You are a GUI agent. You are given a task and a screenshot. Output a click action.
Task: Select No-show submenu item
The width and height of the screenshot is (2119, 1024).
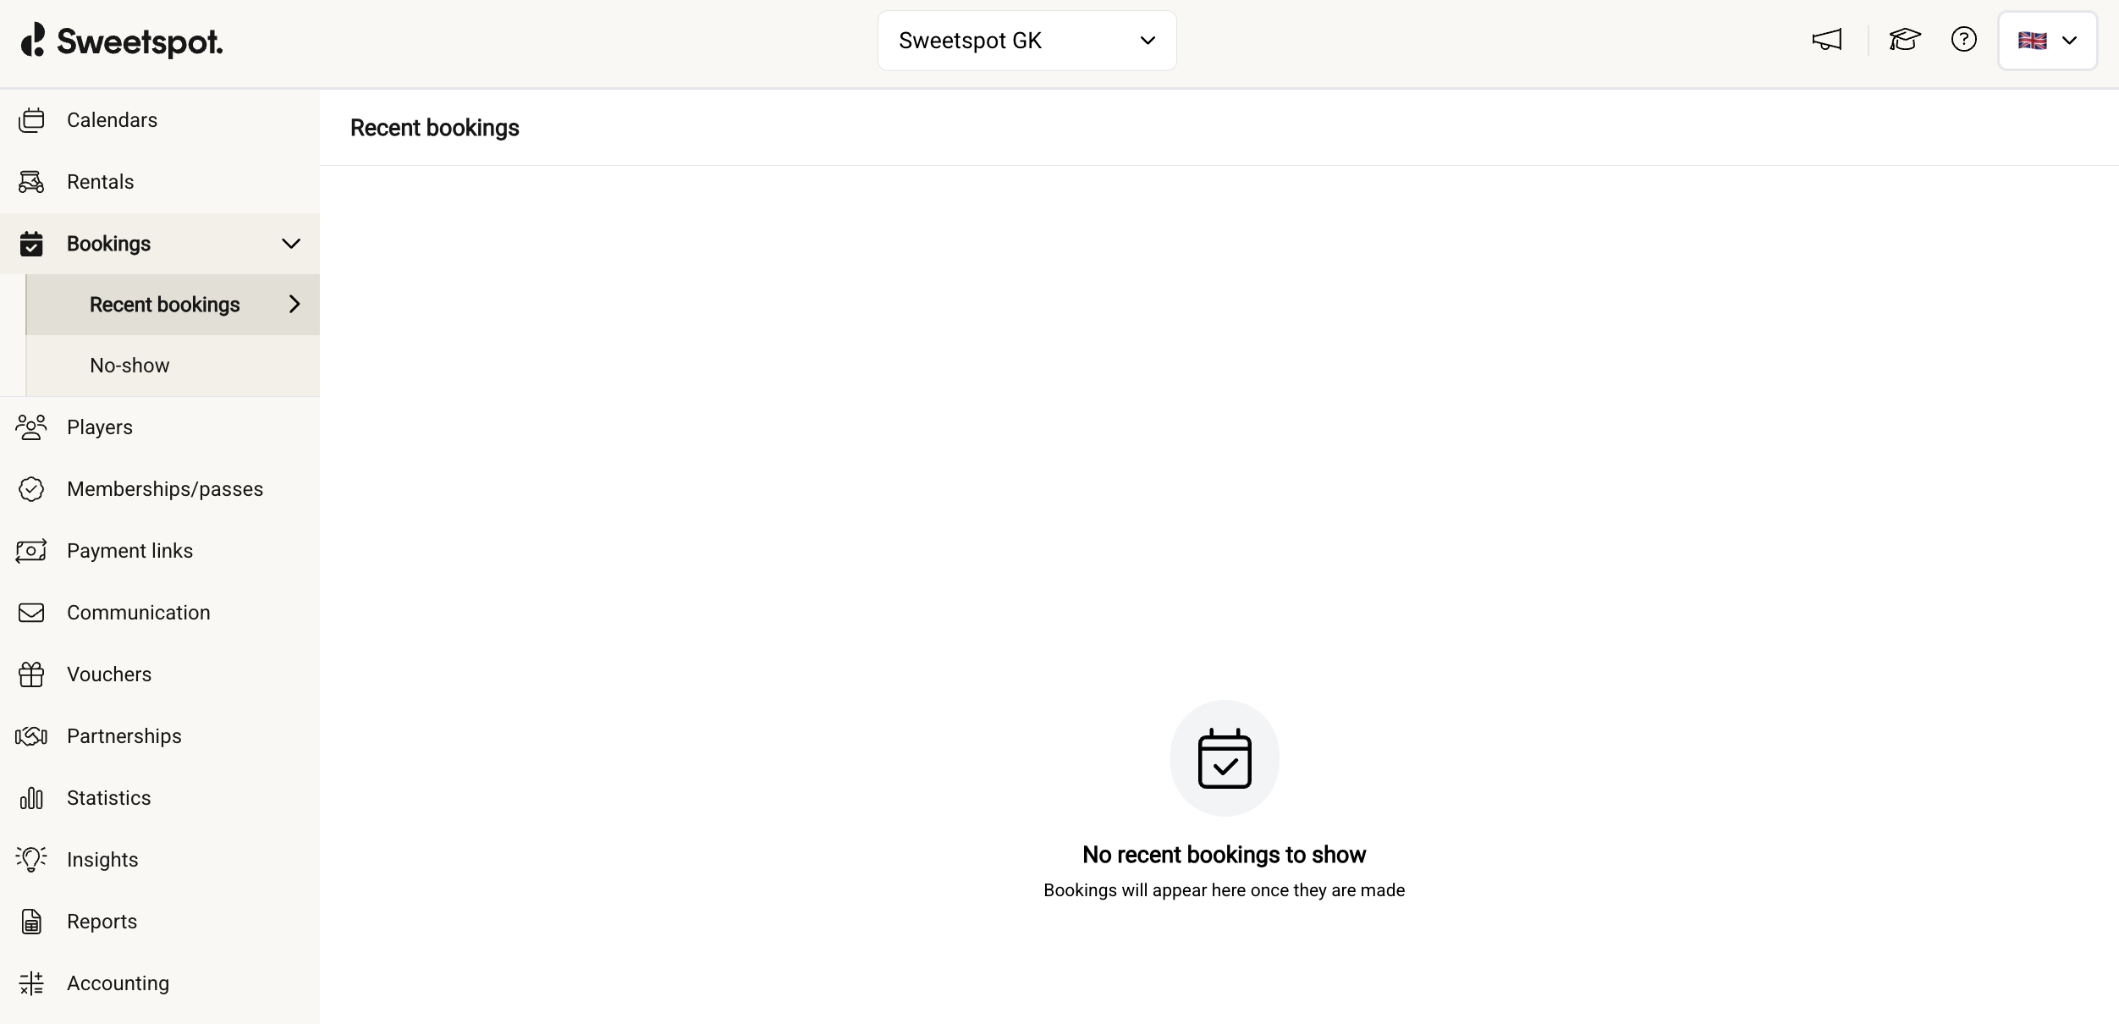(x=129, y=366)
